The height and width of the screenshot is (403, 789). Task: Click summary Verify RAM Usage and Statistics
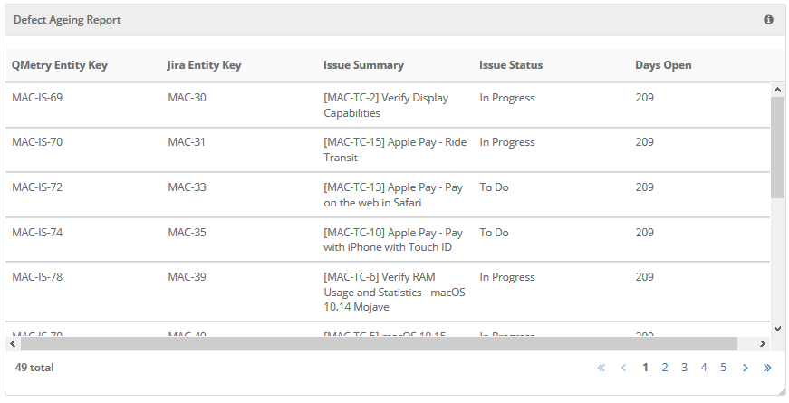[395, 292]
